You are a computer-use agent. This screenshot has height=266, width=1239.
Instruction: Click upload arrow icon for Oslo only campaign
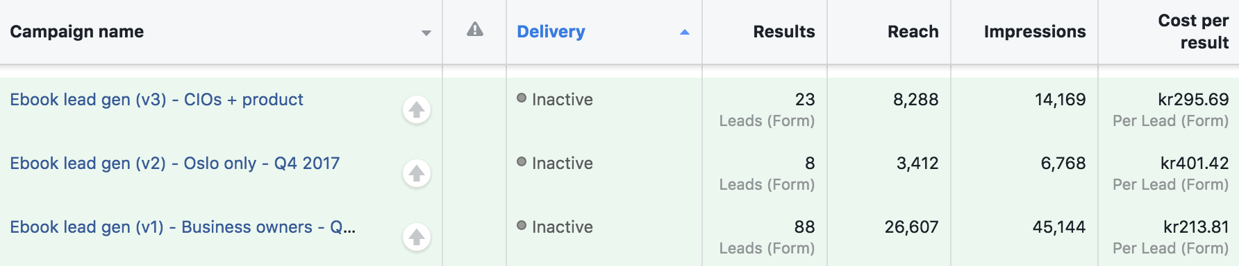[417, 173]
